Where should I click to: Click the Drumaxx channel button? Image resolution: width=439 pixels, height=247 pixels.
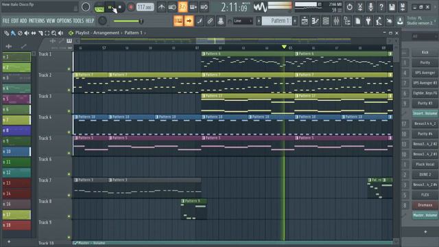[x=425, y=205]
